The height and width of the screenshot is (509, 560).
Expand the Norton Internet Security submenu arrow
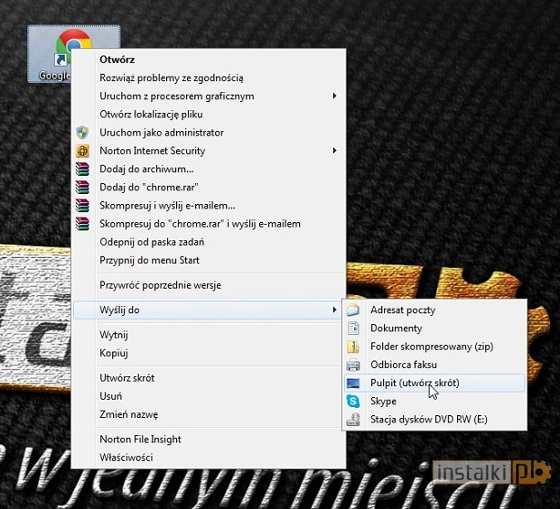[x=334, y=151]
